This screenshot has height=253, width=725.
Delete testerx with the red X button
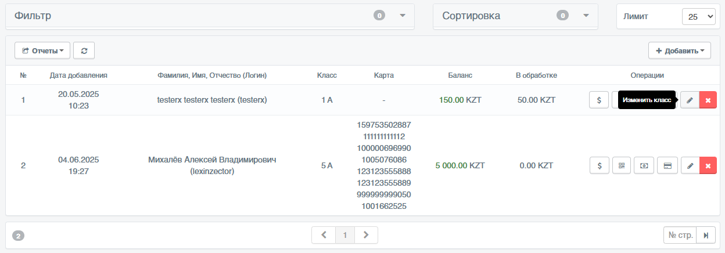pyautogui.click(x=708, y=100)
